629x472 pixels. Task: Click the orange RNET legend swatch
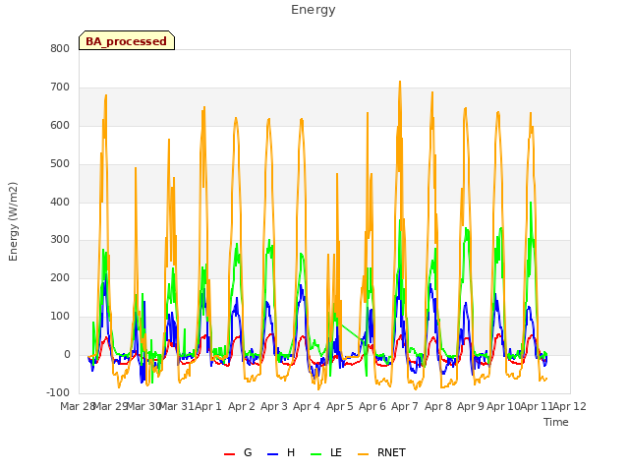tap(363, 454)
